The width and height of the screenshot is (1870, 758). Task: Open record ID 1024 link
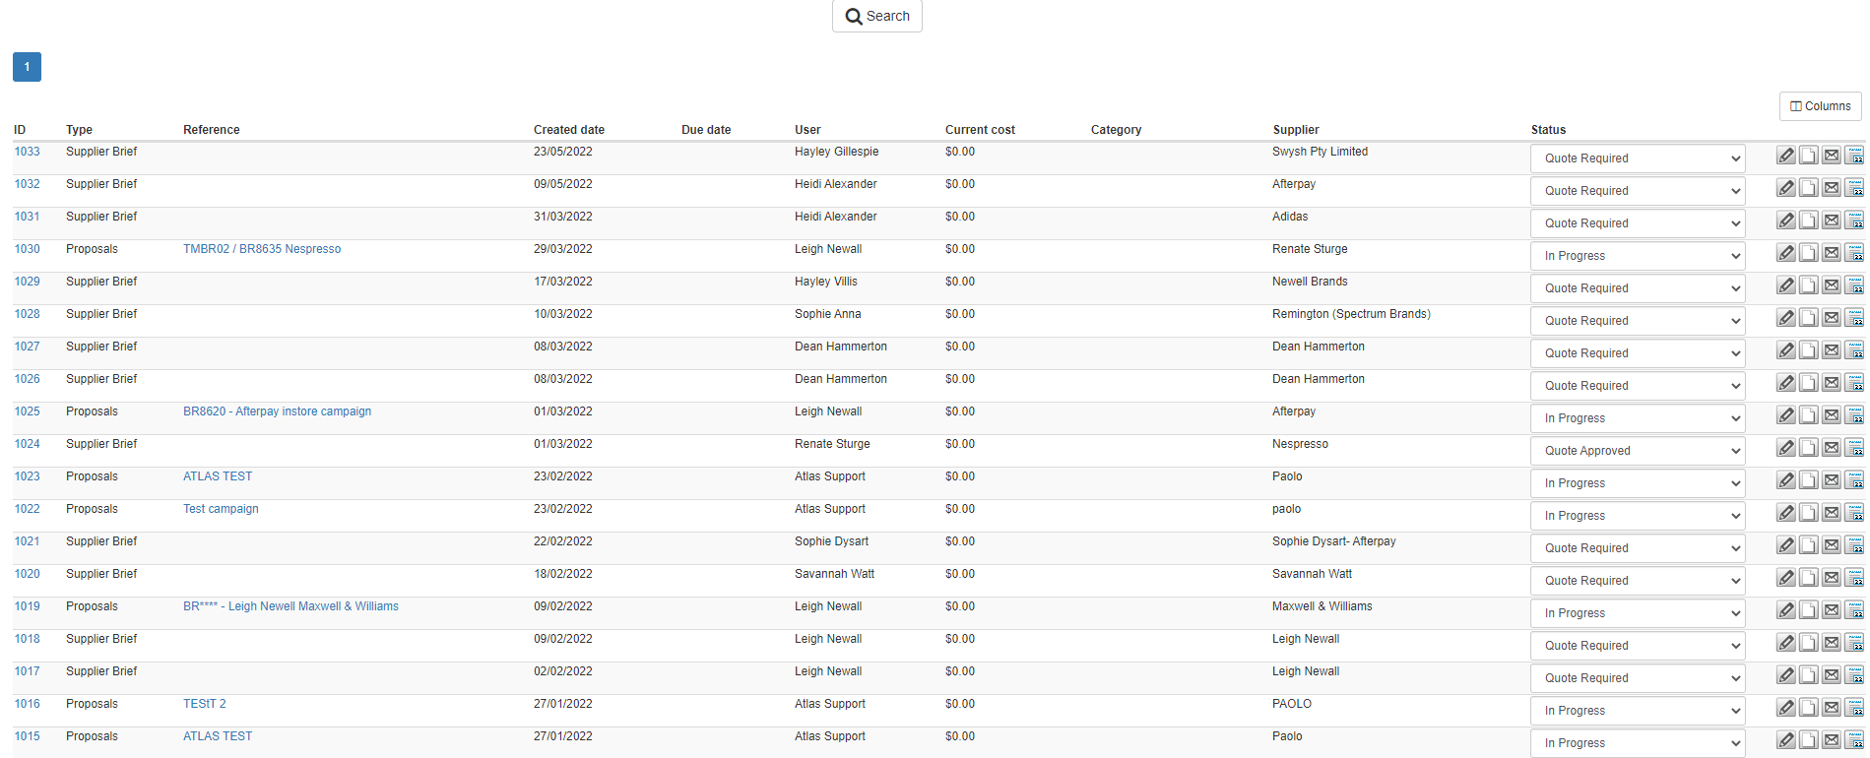click(27, 444)
